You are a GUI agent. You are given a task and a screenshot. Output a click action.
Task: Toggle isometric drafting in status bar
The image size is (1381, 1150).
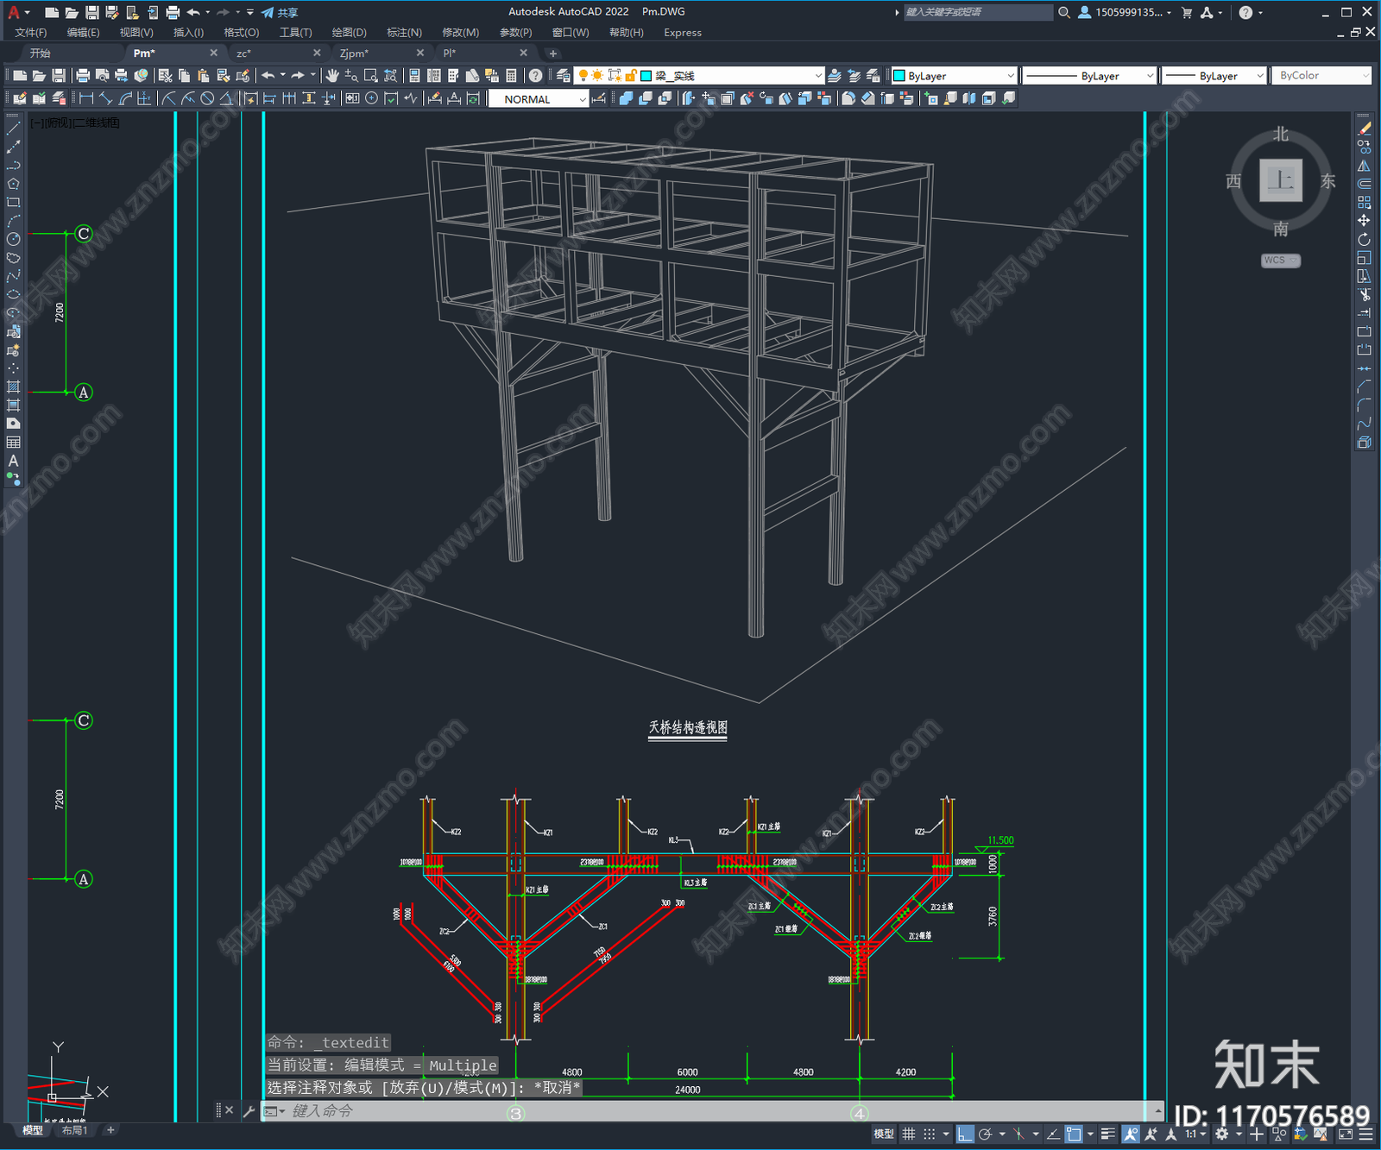pyautogui.click(x=1018, y=1134)
